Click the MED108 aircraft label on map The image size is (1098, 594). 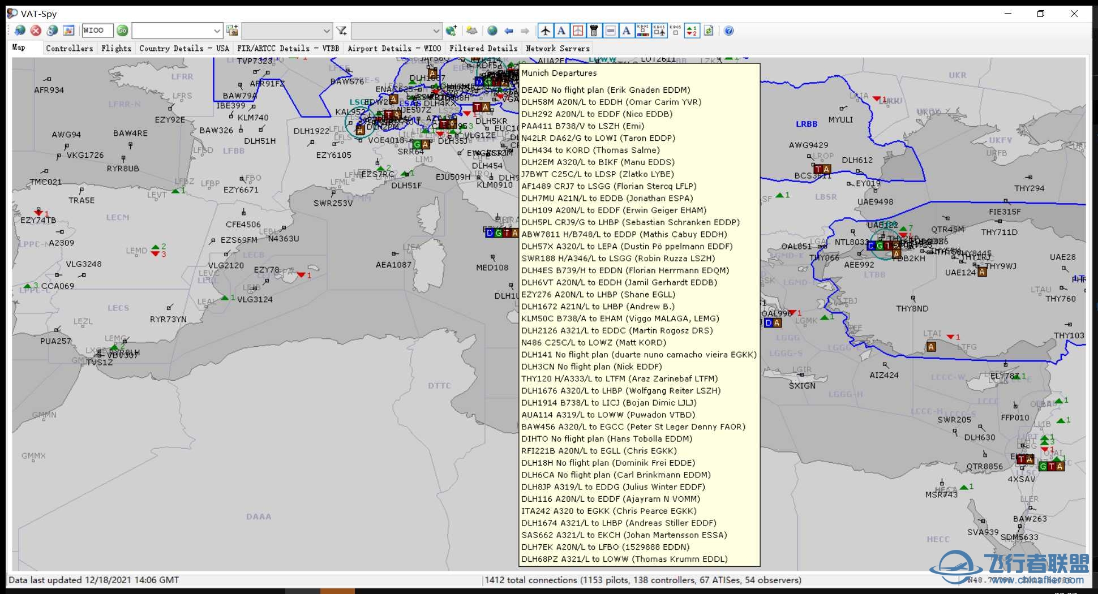point(492,268)
